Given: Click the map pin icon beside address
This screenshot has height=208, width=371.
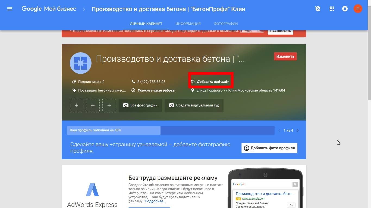Looking at the screenshot, I should 193,90.
